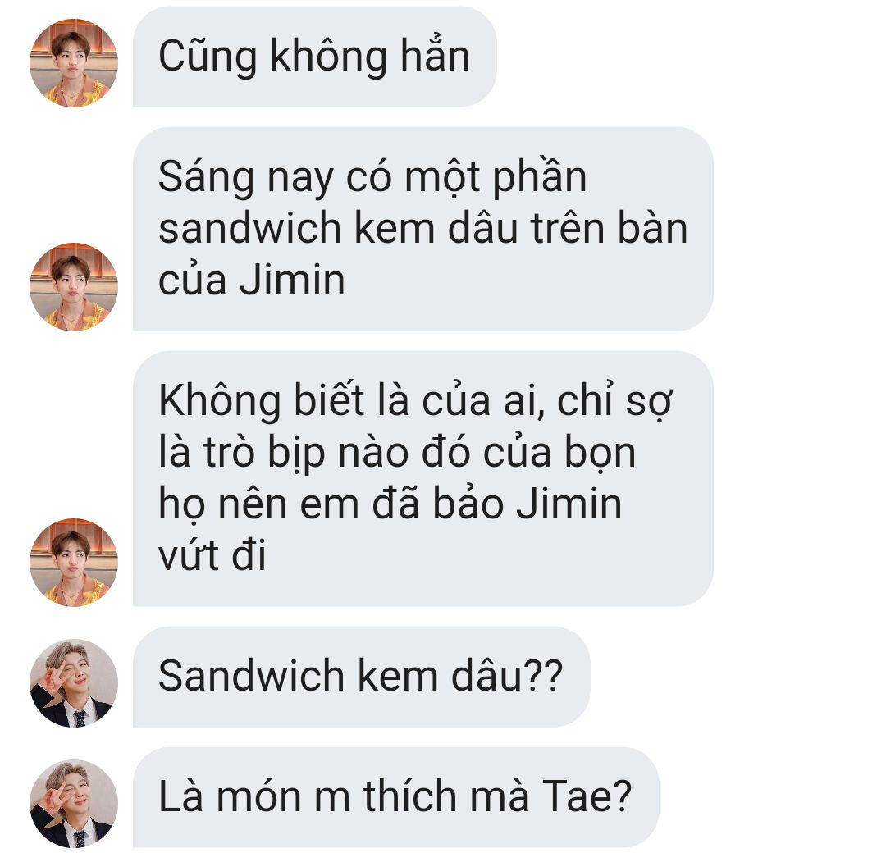Screen dimensions: 886x853
Task: Select the "Là món m thích mà Tae?" bubble
Action: (x=395, y=798)
